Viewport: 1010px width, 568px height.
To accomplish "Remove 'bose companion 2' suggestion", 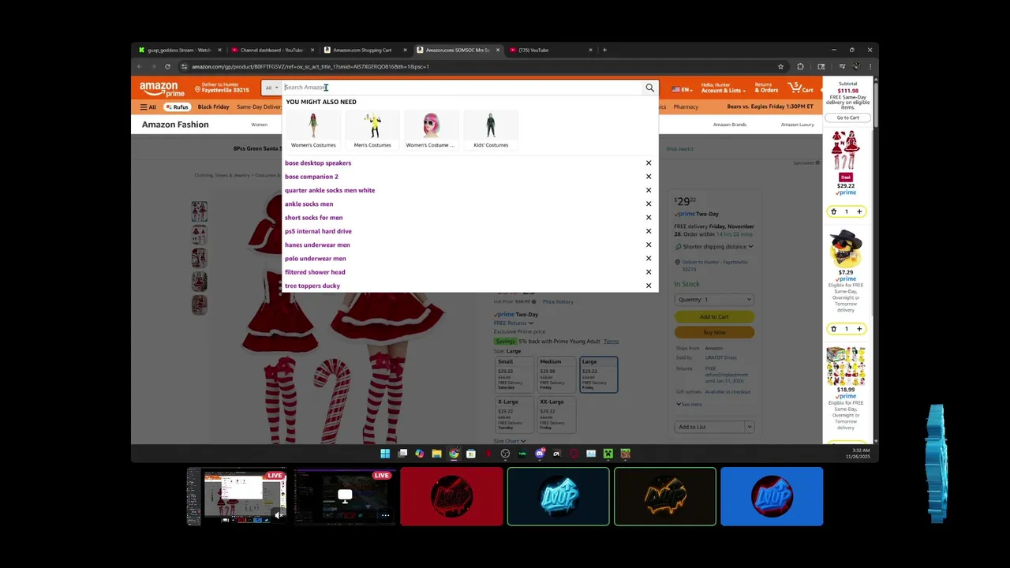I will (649, 177).
